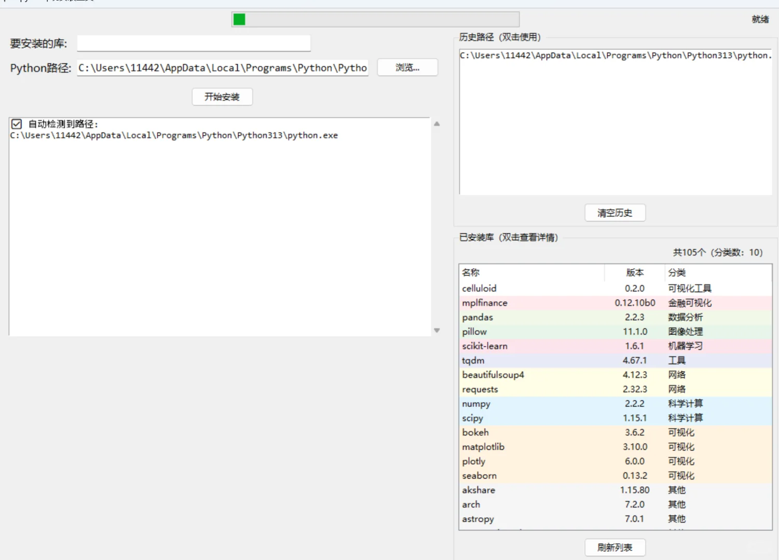Toggle the 自动检测到路径 checkbox

(x=17, y=124)
